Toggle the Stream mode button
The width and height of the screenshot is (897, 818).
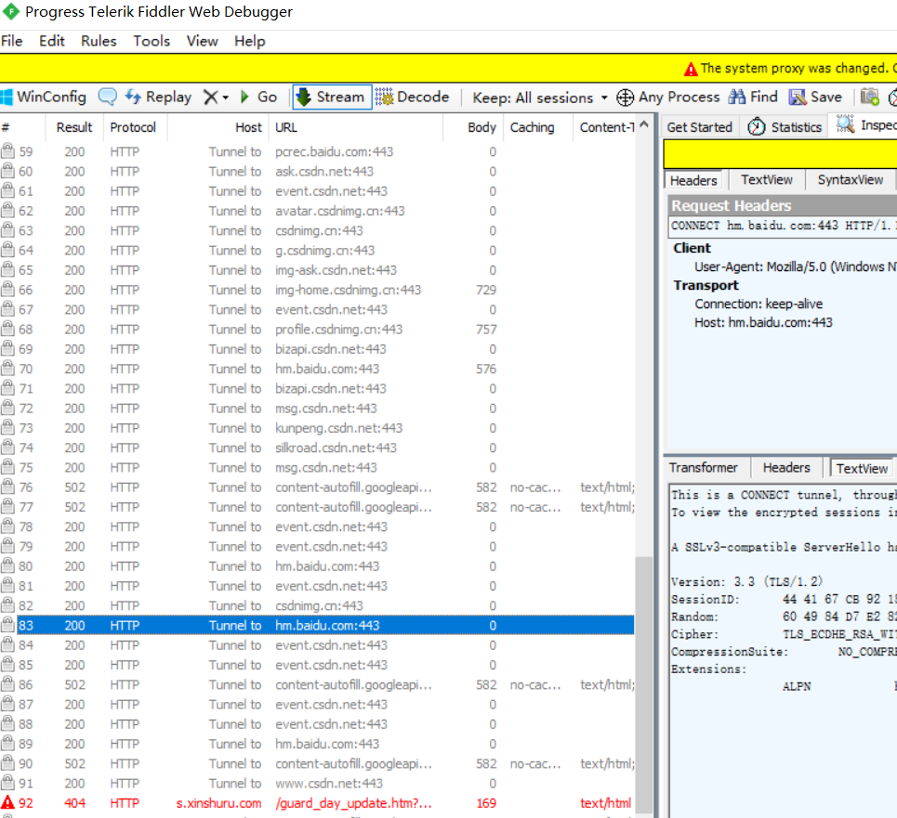click(x=332, y=97)
